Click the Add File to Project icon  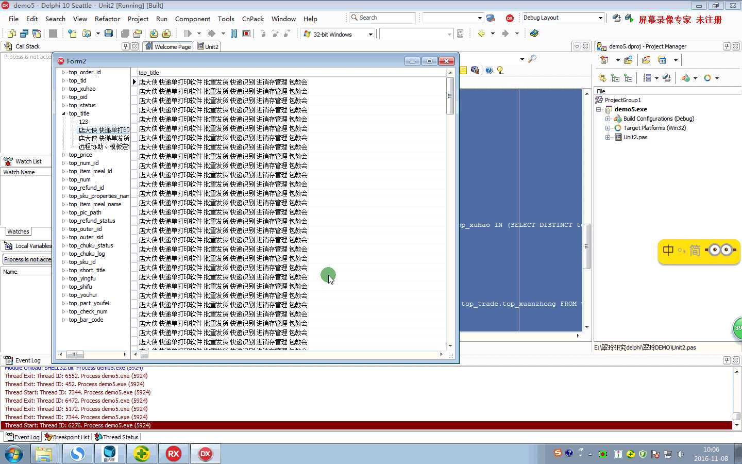coord(154,34)
